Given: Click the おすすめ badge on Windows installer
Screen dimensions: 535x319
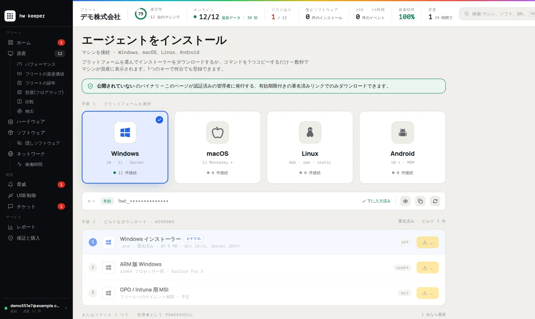Looking at the screenshot, I should click(193, 239).
